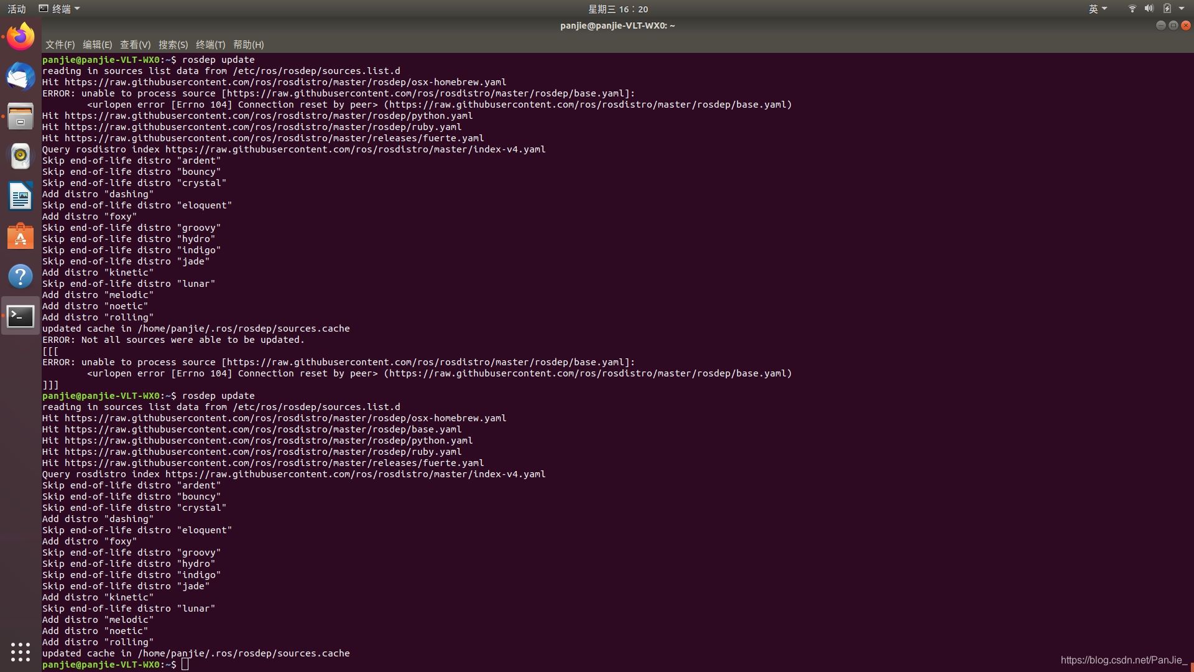The height and width of the screenshot is (672, 1194).
Task: Open the 搜索(S) menu
Action: 173,45
